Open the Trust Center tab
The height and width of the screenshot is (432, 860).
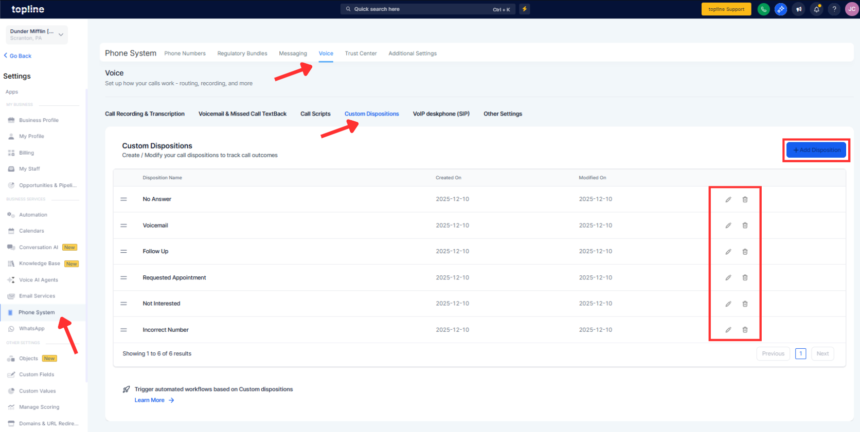click(x=361, y=53)
